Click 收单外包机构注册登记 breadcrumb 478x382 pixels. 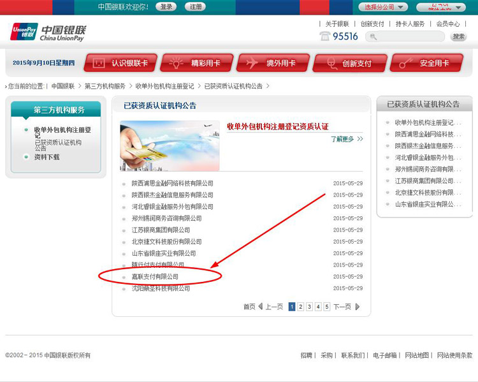coord(164,86)
